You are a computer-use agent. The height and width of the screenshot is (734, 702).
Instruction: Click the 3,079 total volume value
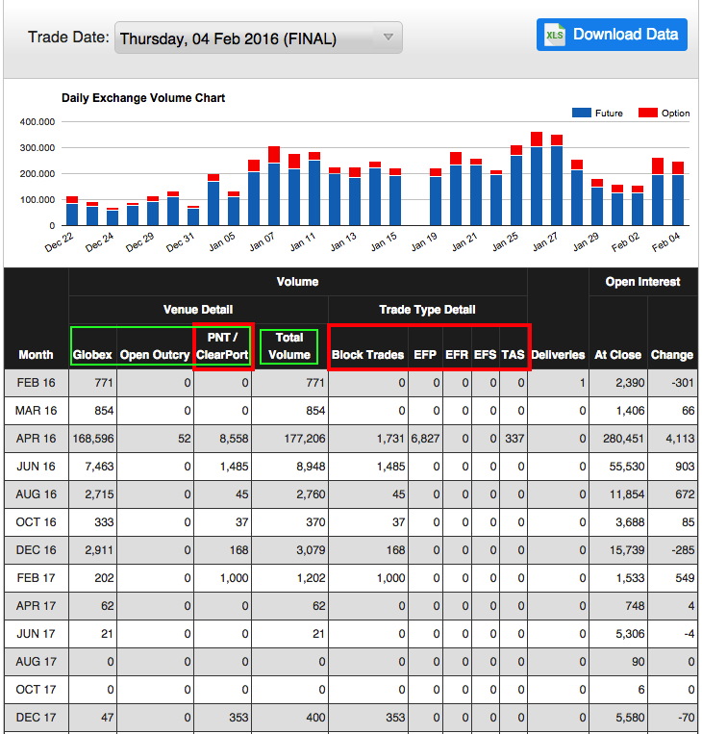click(311, 550)
